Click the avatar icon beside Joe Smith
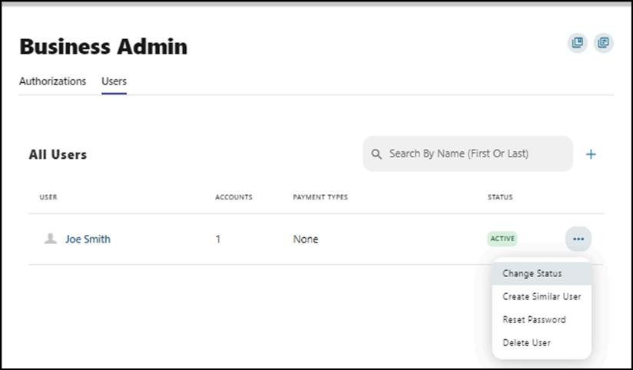 [x=51, y=239]
